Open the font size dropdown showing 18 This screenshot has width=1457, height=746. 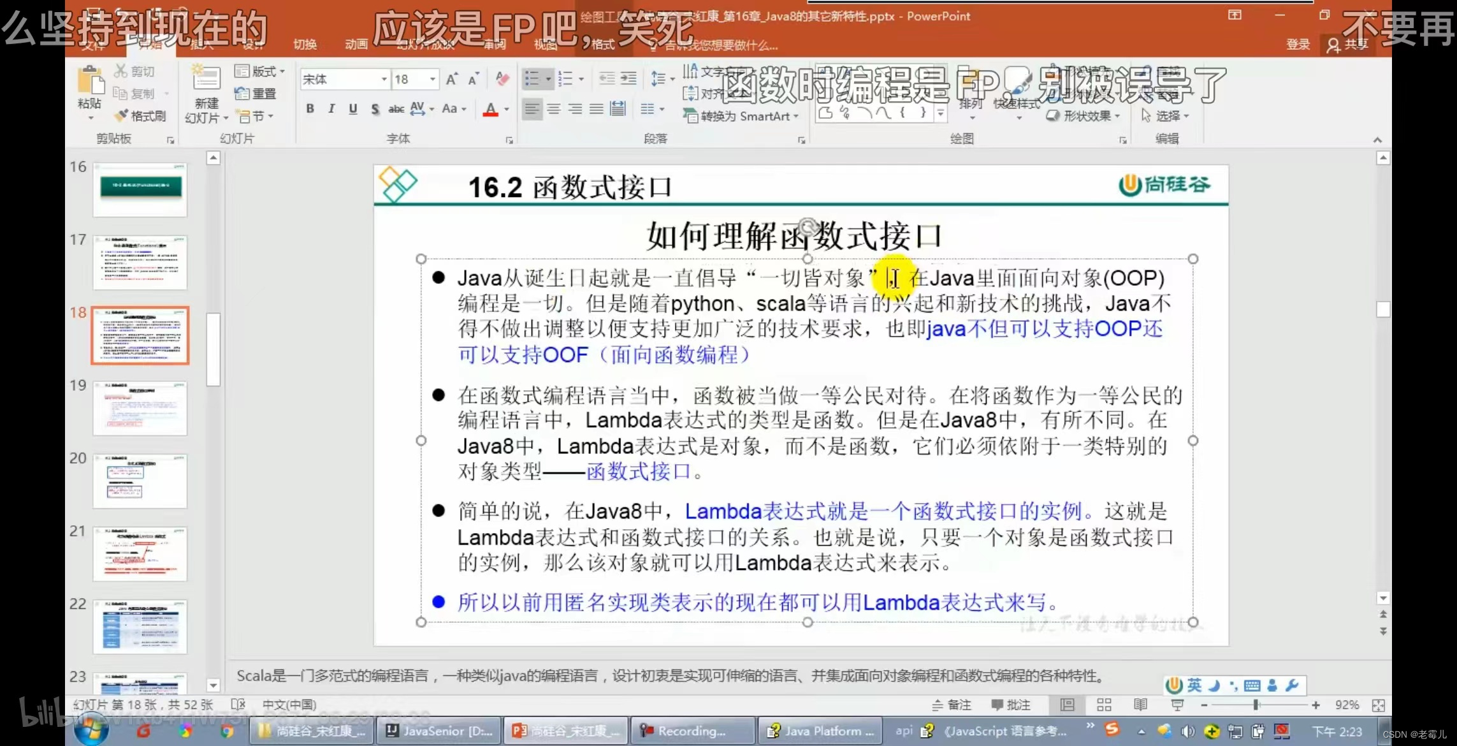pos(433,80)
